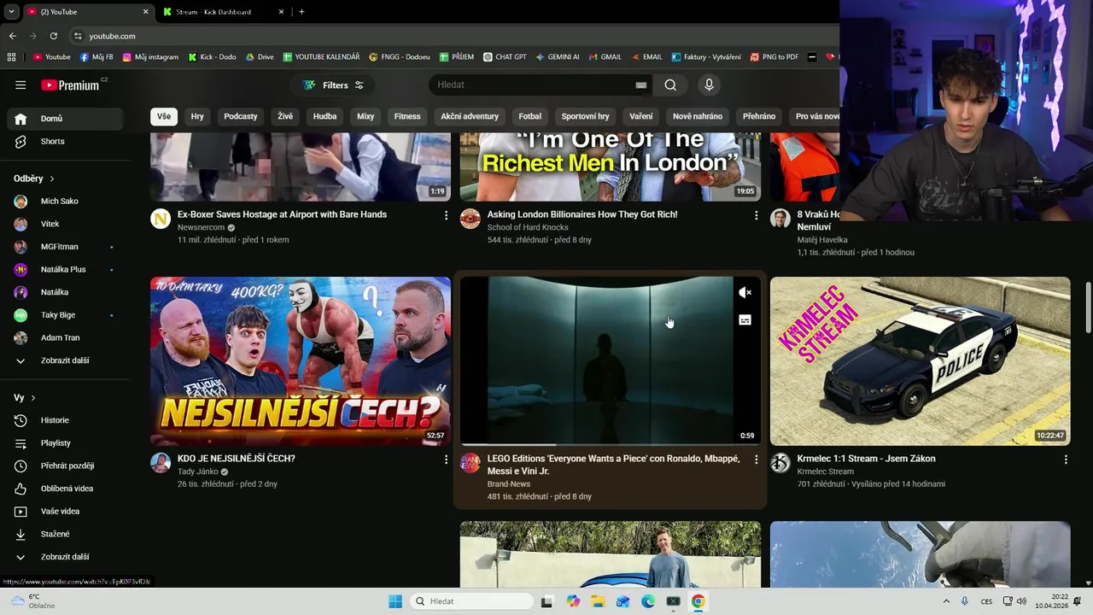
Task: Open options menu for Ex-Boxer Saves Hostage video
Action: pyautogui.click(x=446, y=215)
